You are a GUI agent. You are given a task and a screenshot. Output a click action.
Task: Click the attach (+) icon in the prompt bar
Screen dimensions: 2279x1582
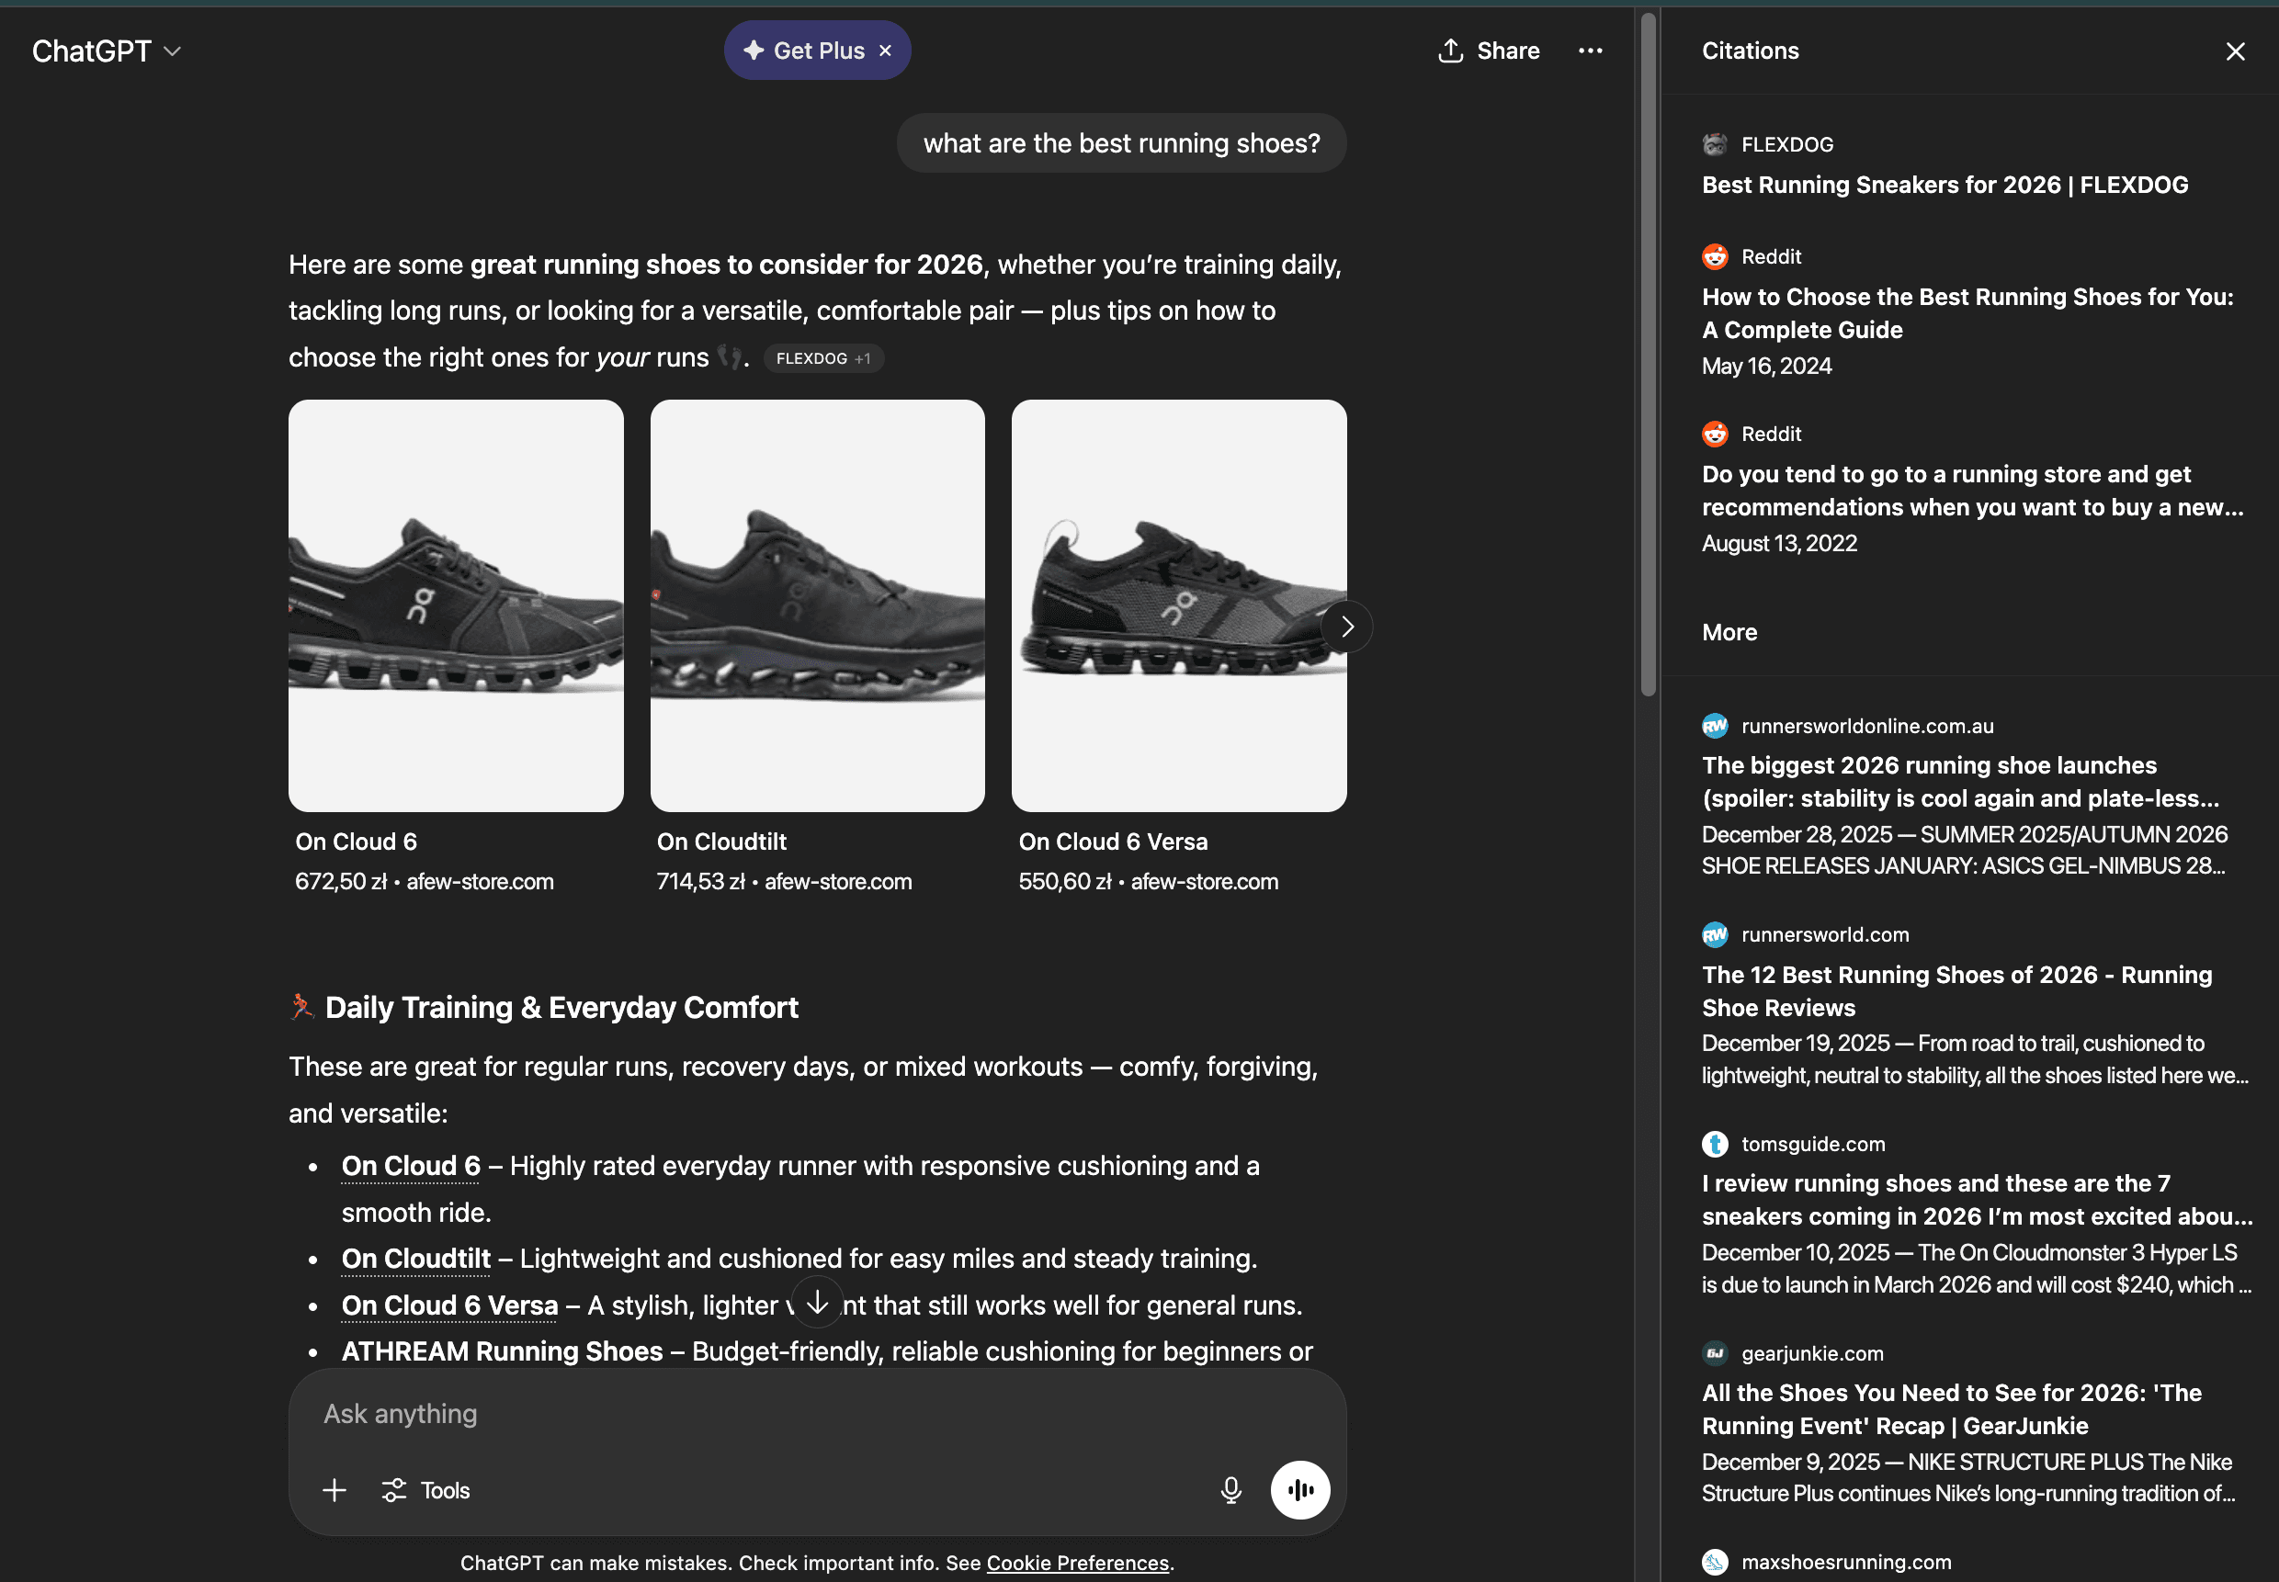point(334,1490)
